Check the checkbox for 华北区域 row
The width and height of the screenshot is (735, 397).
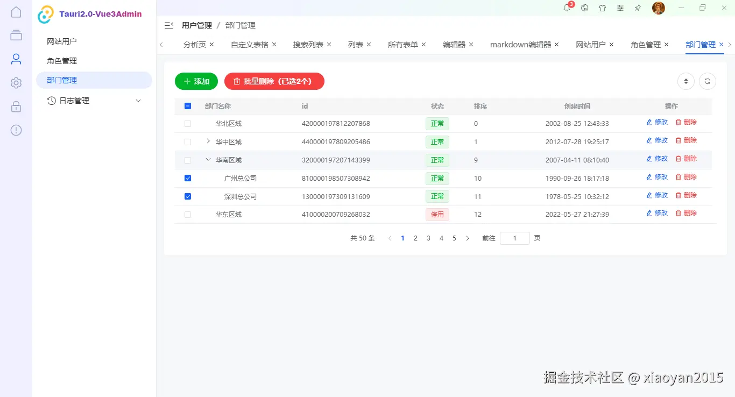pyautogui.click(x=187, y=123)
